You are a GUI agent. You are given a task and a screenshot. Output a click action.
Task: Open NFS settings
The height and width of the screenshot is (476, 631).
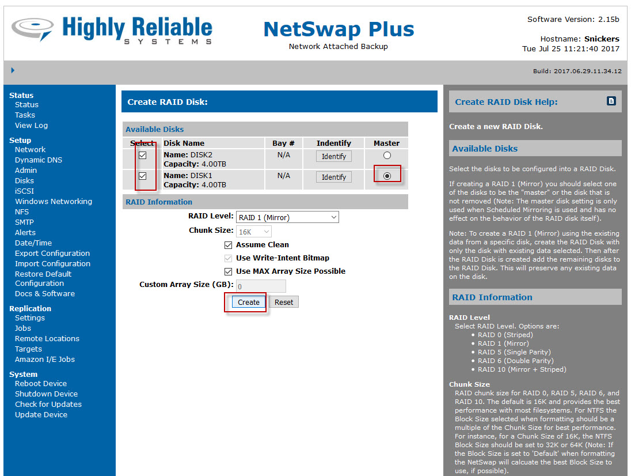tap(22, 212)
